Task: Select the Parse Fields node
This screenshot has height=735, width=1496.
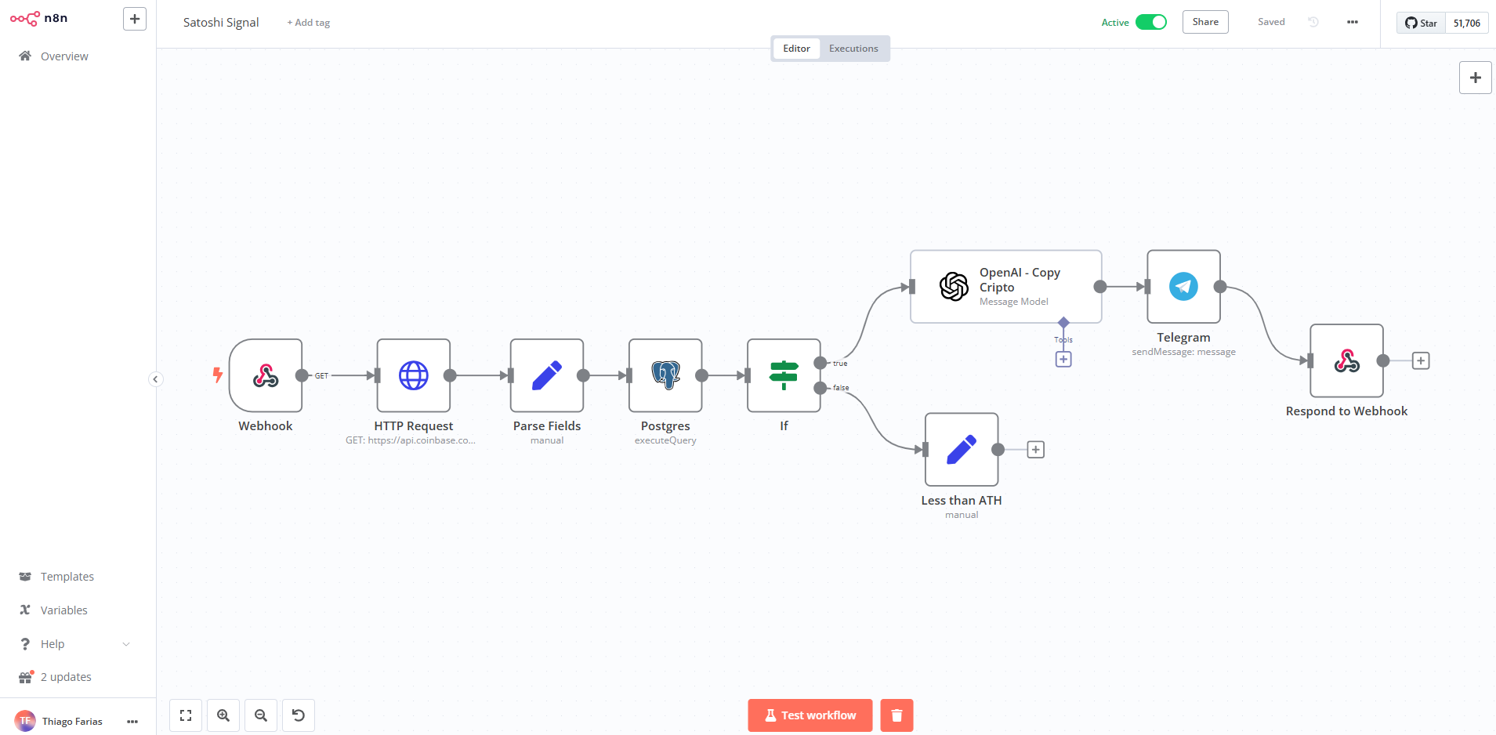Action: (x=547, y=375)
